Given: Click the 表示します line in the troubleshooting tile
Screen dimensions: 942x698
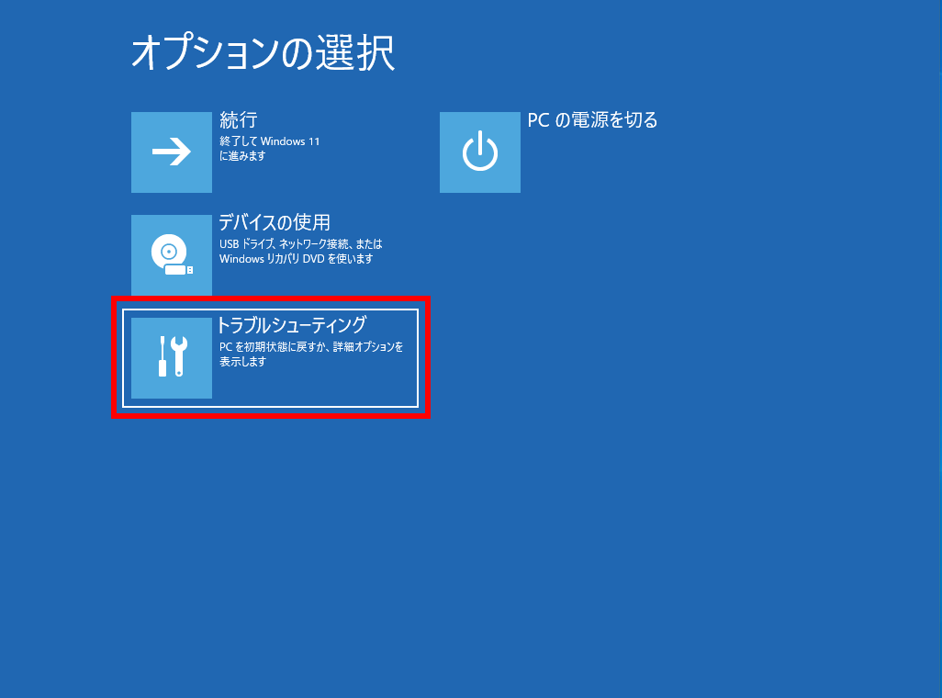Looking at the screenshot, I should (242, 362).
